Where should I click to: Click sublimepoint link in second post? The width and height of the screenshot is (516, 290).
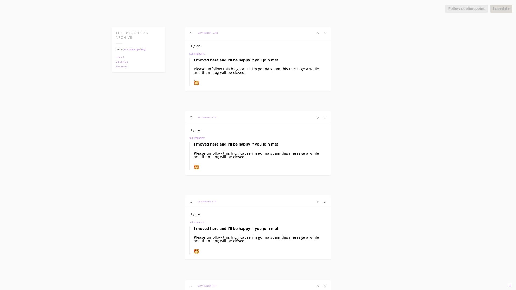point(197,138)
